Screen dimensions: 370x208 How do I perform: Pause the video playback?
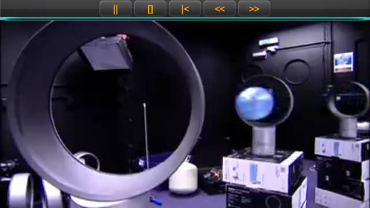116,9
